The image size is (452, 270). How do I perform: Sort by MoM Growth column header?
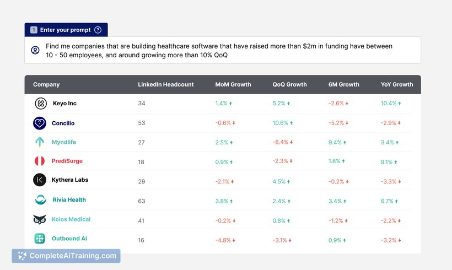coord(233,84)
